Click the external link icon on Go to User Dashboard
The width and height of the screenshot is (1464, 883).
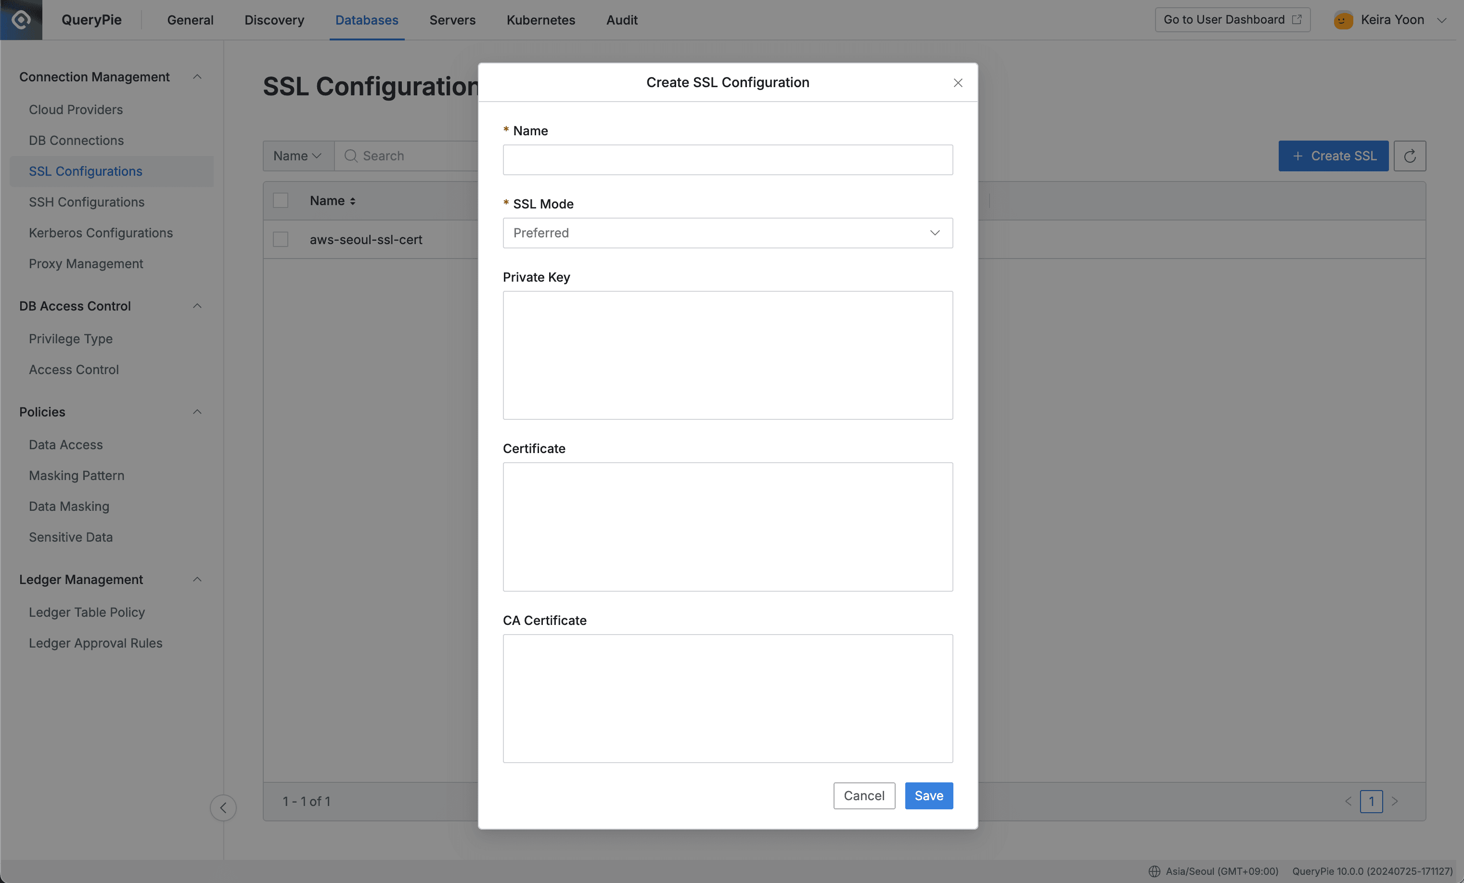coord(1296,19)
